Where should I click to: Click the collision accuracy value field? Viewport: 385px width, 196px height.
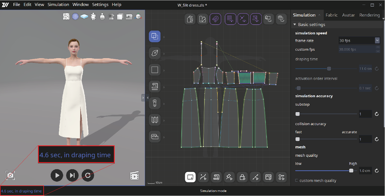tap(365, 139)
